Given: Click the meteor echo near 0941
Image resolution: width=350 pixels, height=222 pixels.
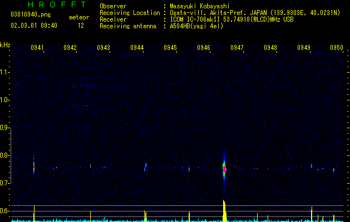Looking at the screenshot, I should pos(34,166).
